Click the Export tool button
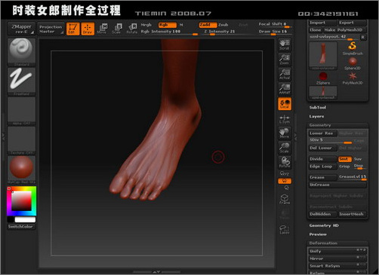Screen dimensions: 379x275 (352, 23)
